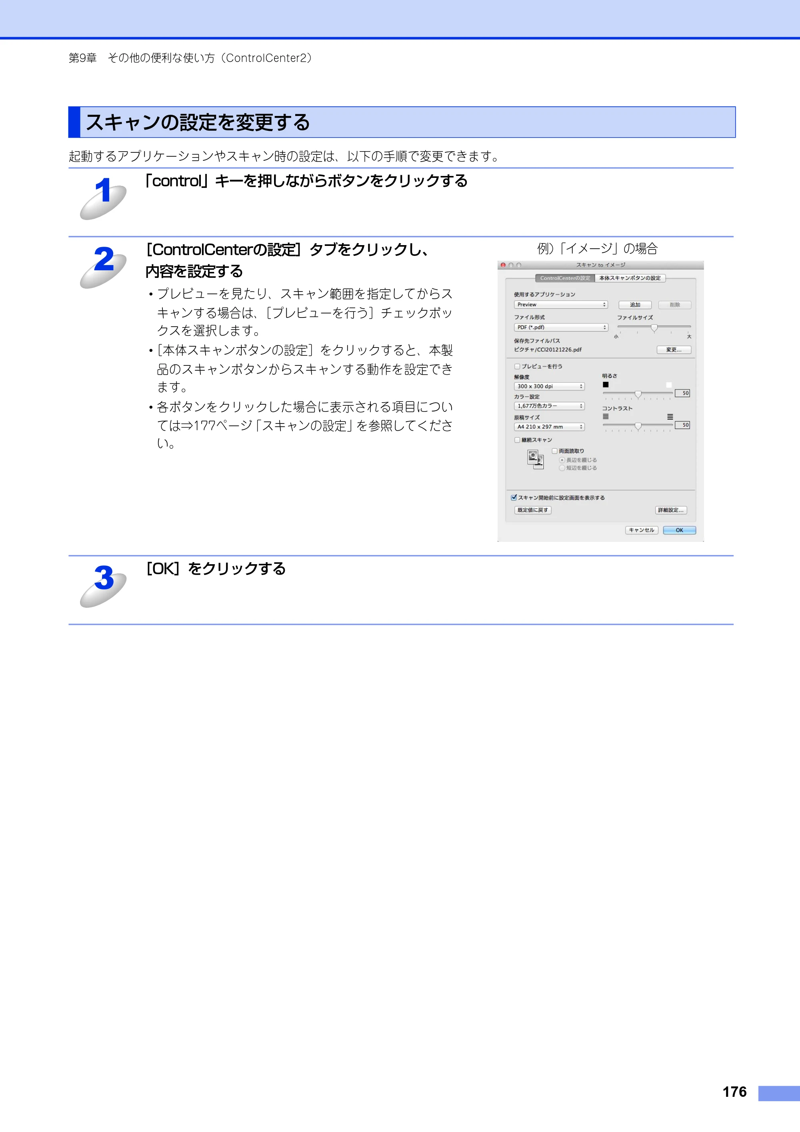Click the white lighter-brightness icon

669,385
